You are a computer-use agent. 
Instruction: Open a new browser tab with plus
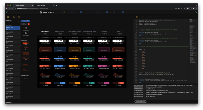click(56, 5)
